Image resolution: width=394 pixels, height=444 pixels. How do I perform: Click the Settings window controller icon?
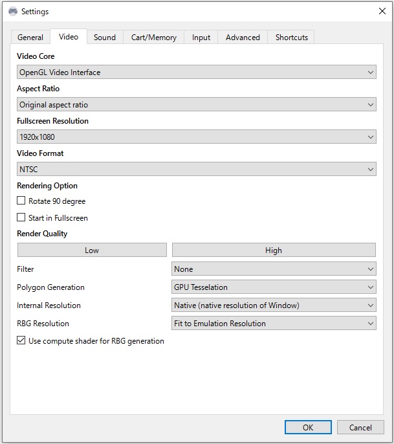point(12,12)
